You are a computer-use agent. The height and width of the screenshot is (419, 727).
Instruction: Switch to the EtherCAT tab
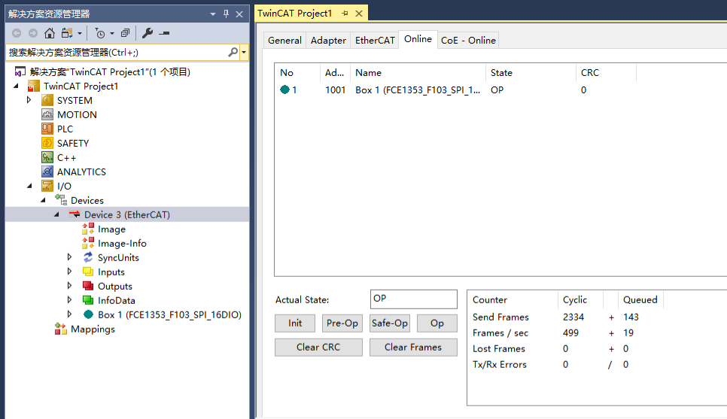point(375,41)
